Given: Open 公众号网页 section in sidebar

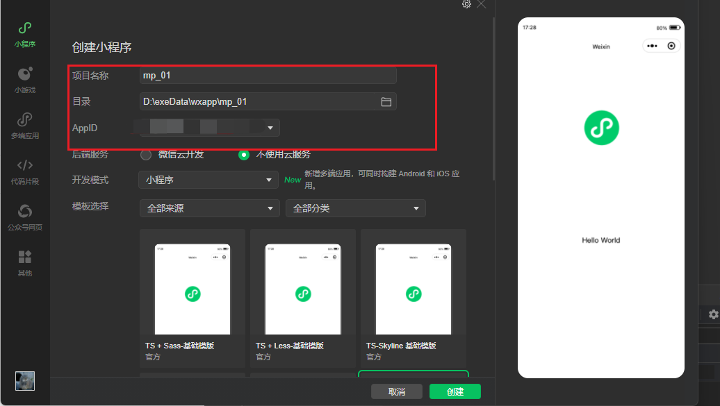Looking at the screenshot, I should 25,217.
